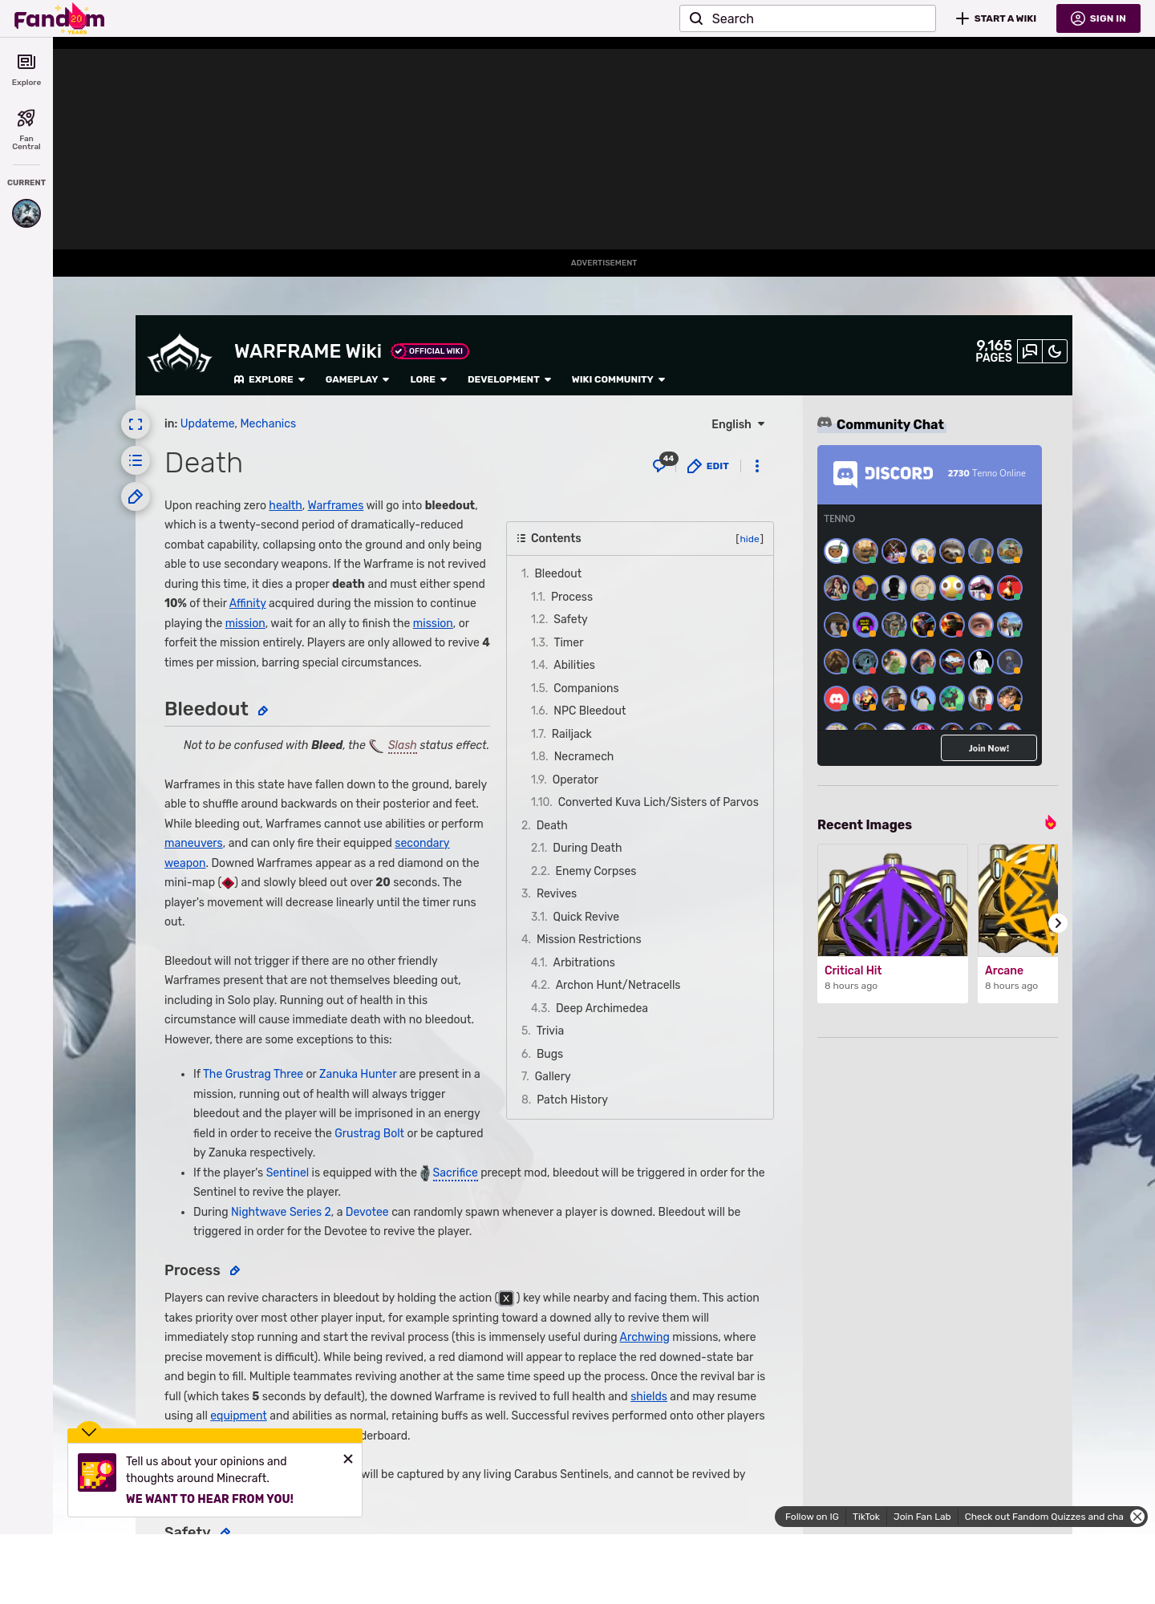Follow the health link in intro
This screenshot has height=1604, width=1155.
point(286,505)
